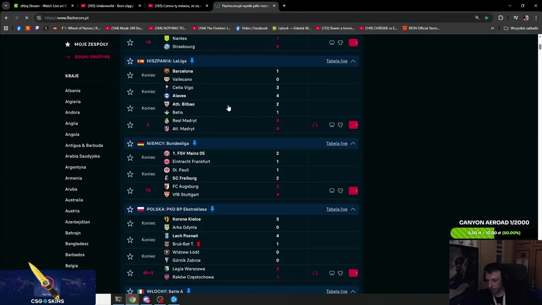Click bookmark star in address bar

486,18
